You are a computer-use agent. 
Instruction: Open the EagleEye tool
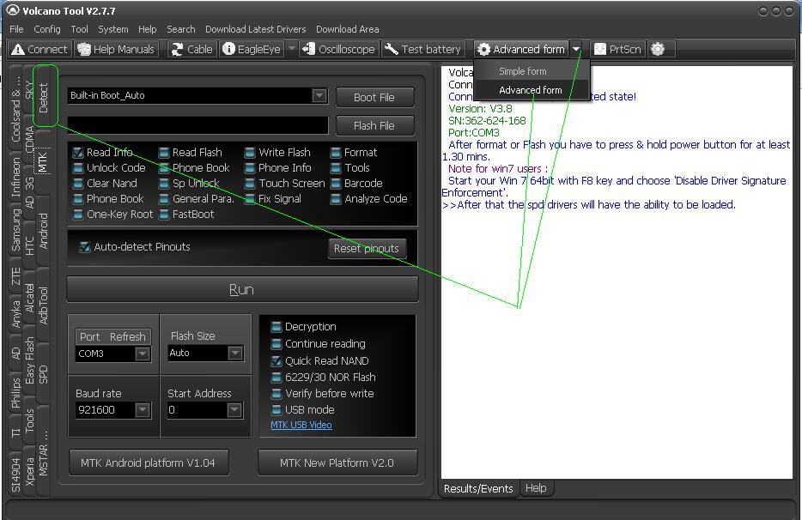click(x=252, y=49)
